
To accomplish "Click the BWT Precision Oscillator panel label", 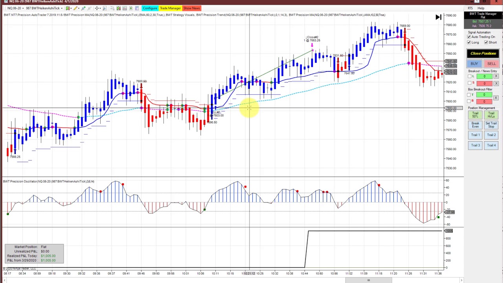I will 49,181.
